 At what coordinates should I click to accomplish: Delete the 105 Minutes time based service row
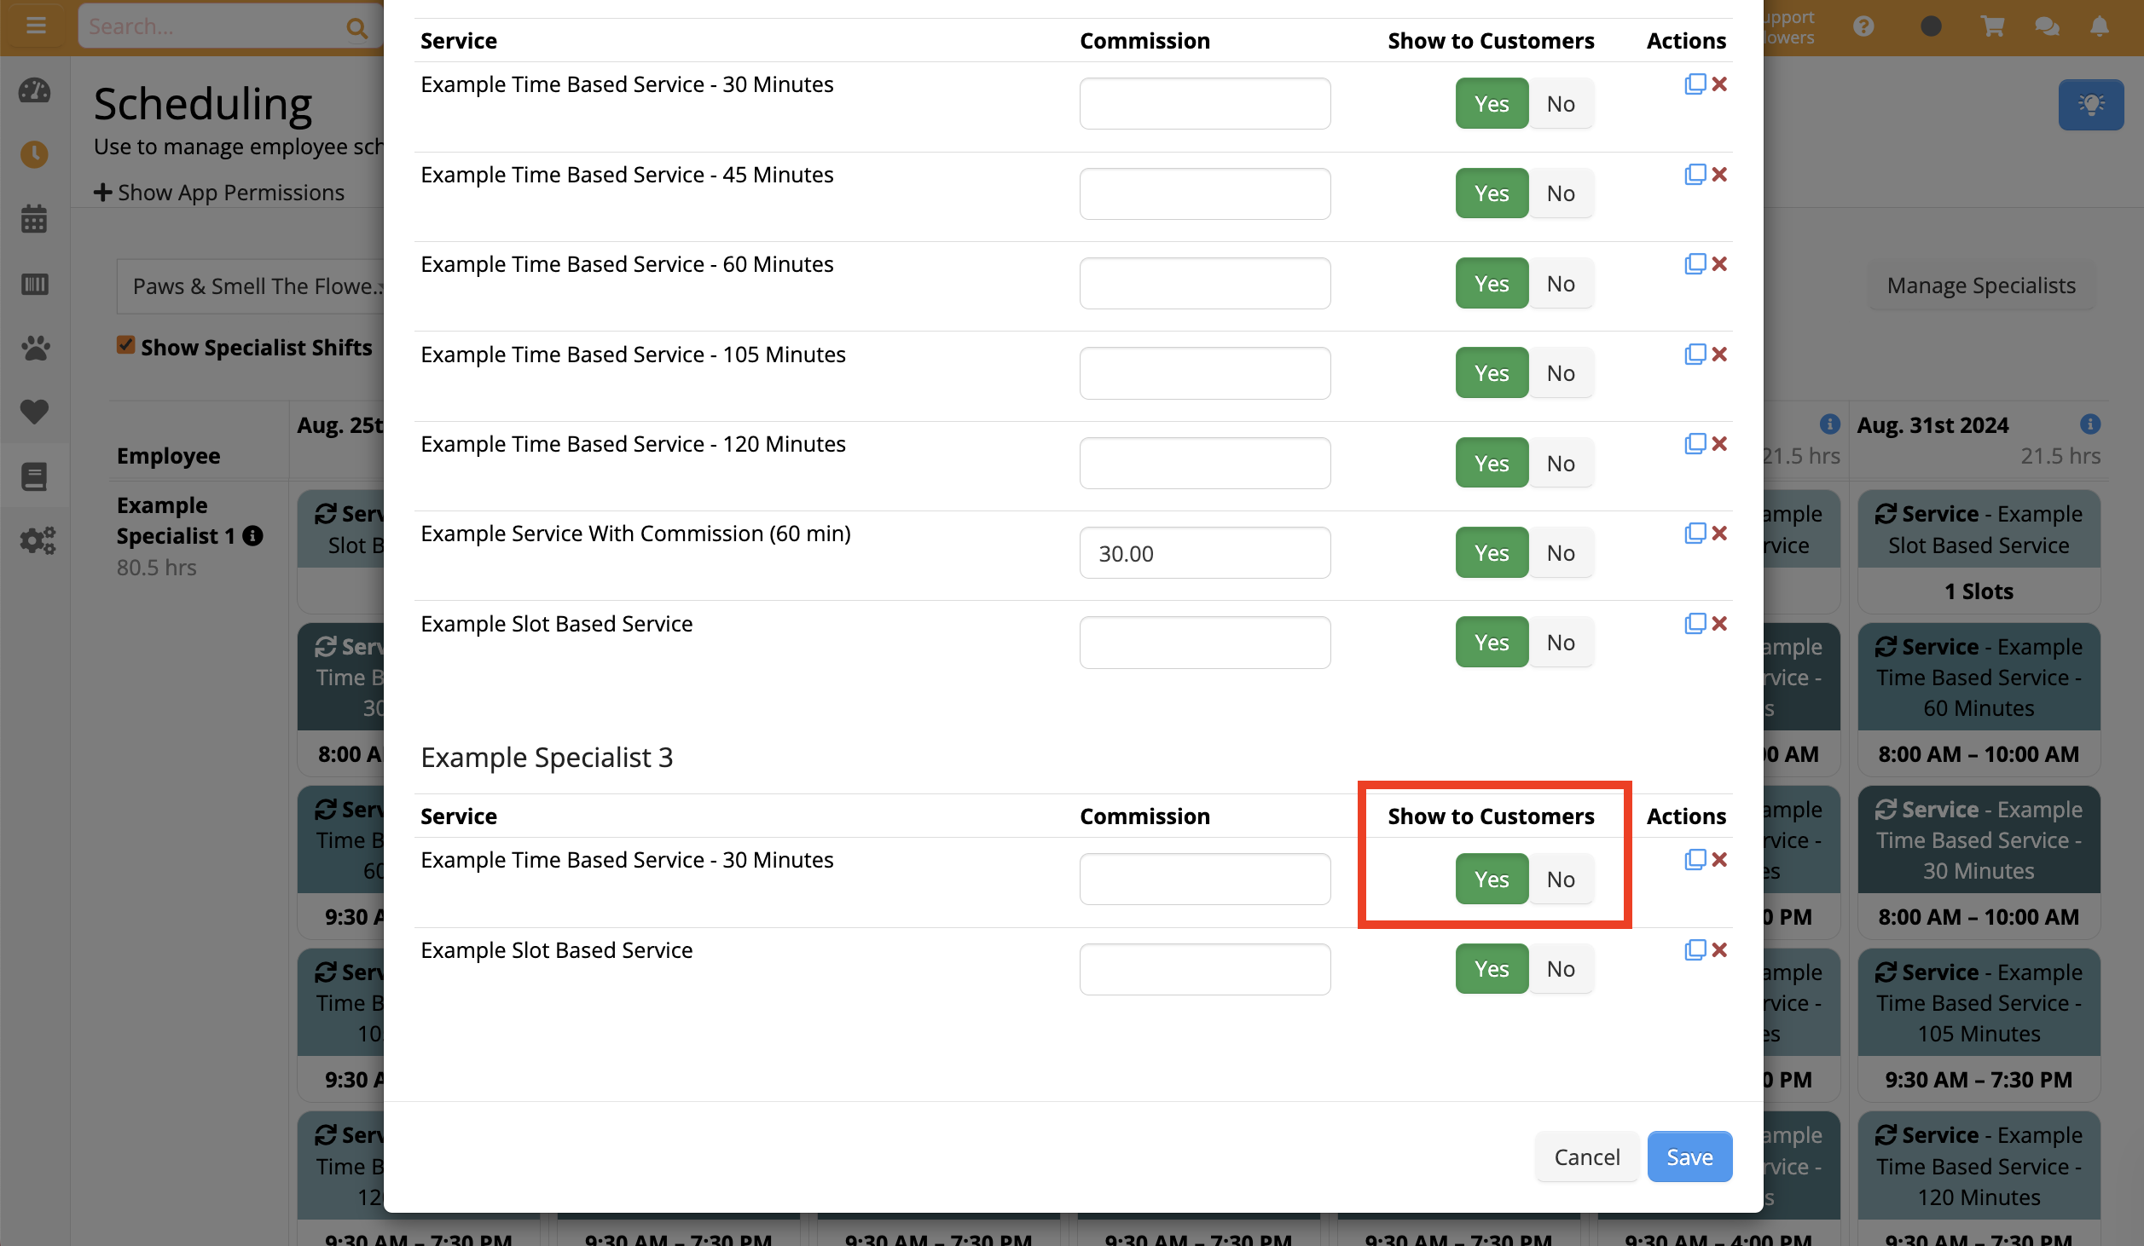coord(1719,355)
